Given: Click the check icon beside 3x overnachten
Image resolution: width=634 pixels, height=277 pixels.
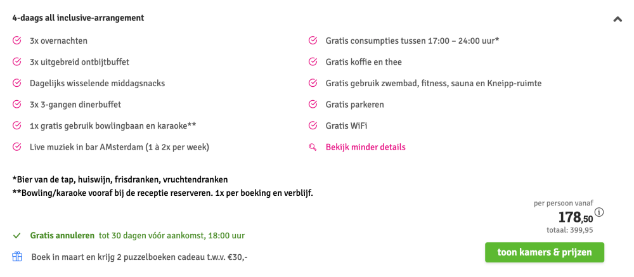Looking at the screenshot, I should click(x=17, y=41).
